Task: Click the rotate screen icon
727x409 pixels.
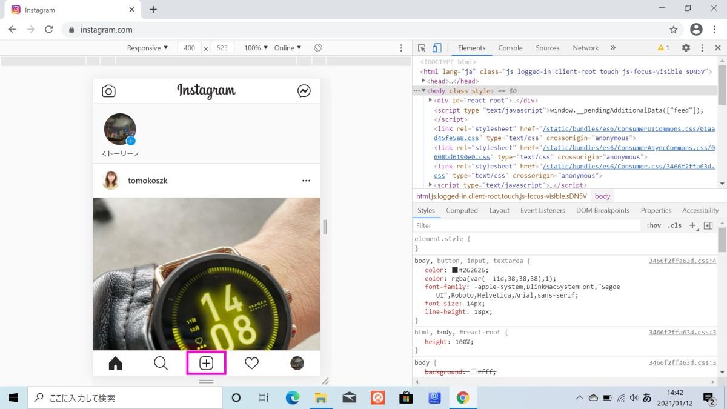Action: (318, 48)
